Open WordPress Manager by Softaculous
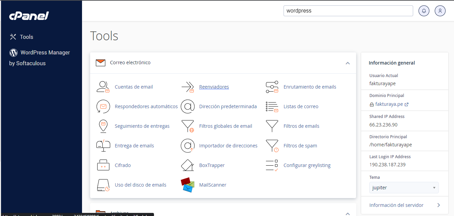454x216 pixels. (x=39, y=58)
